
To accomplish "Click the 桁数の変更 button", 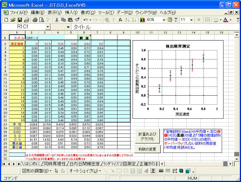I will [x=147, y=149].
